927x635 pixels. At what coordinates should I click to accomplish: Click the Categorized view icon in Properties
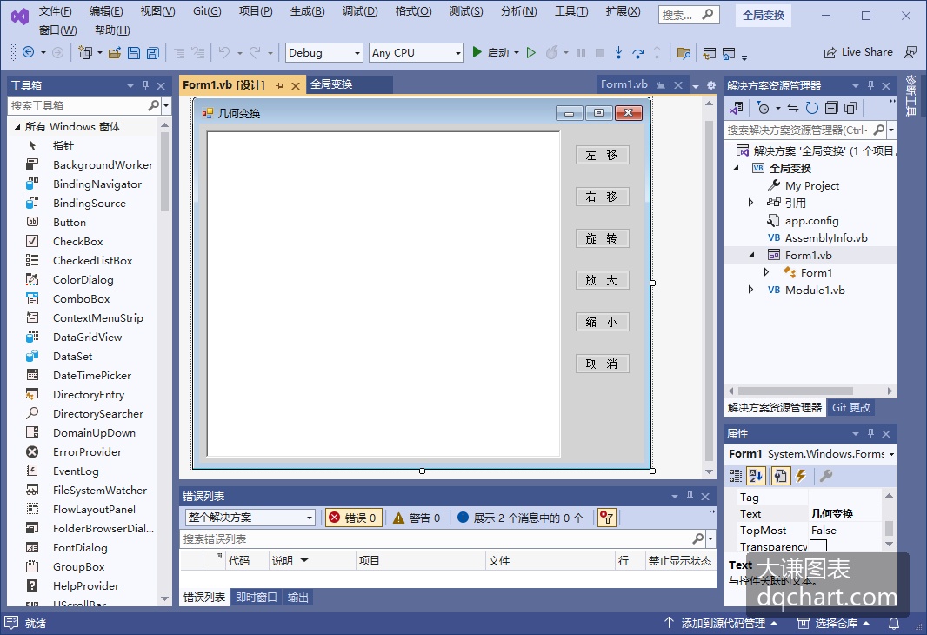tap(736, 475)
